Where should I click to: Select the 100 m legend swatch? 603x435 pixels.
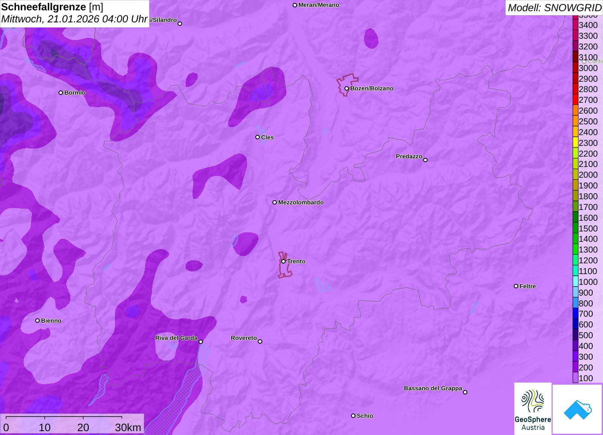[x=575, y=378]
